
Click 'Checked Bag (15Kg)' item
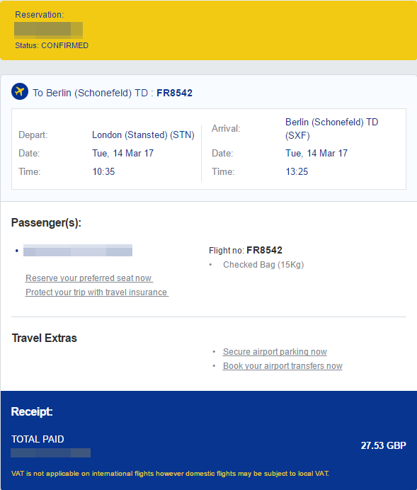(263, 265)
